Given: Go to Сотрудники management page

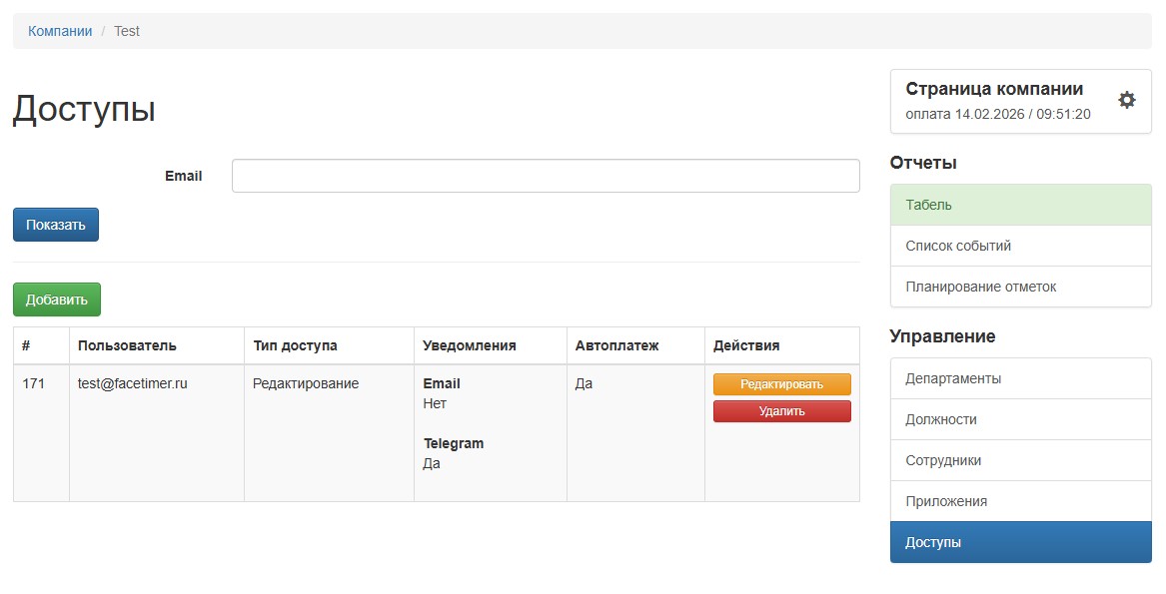Looking at the screenshot, I should [1020, 460].
